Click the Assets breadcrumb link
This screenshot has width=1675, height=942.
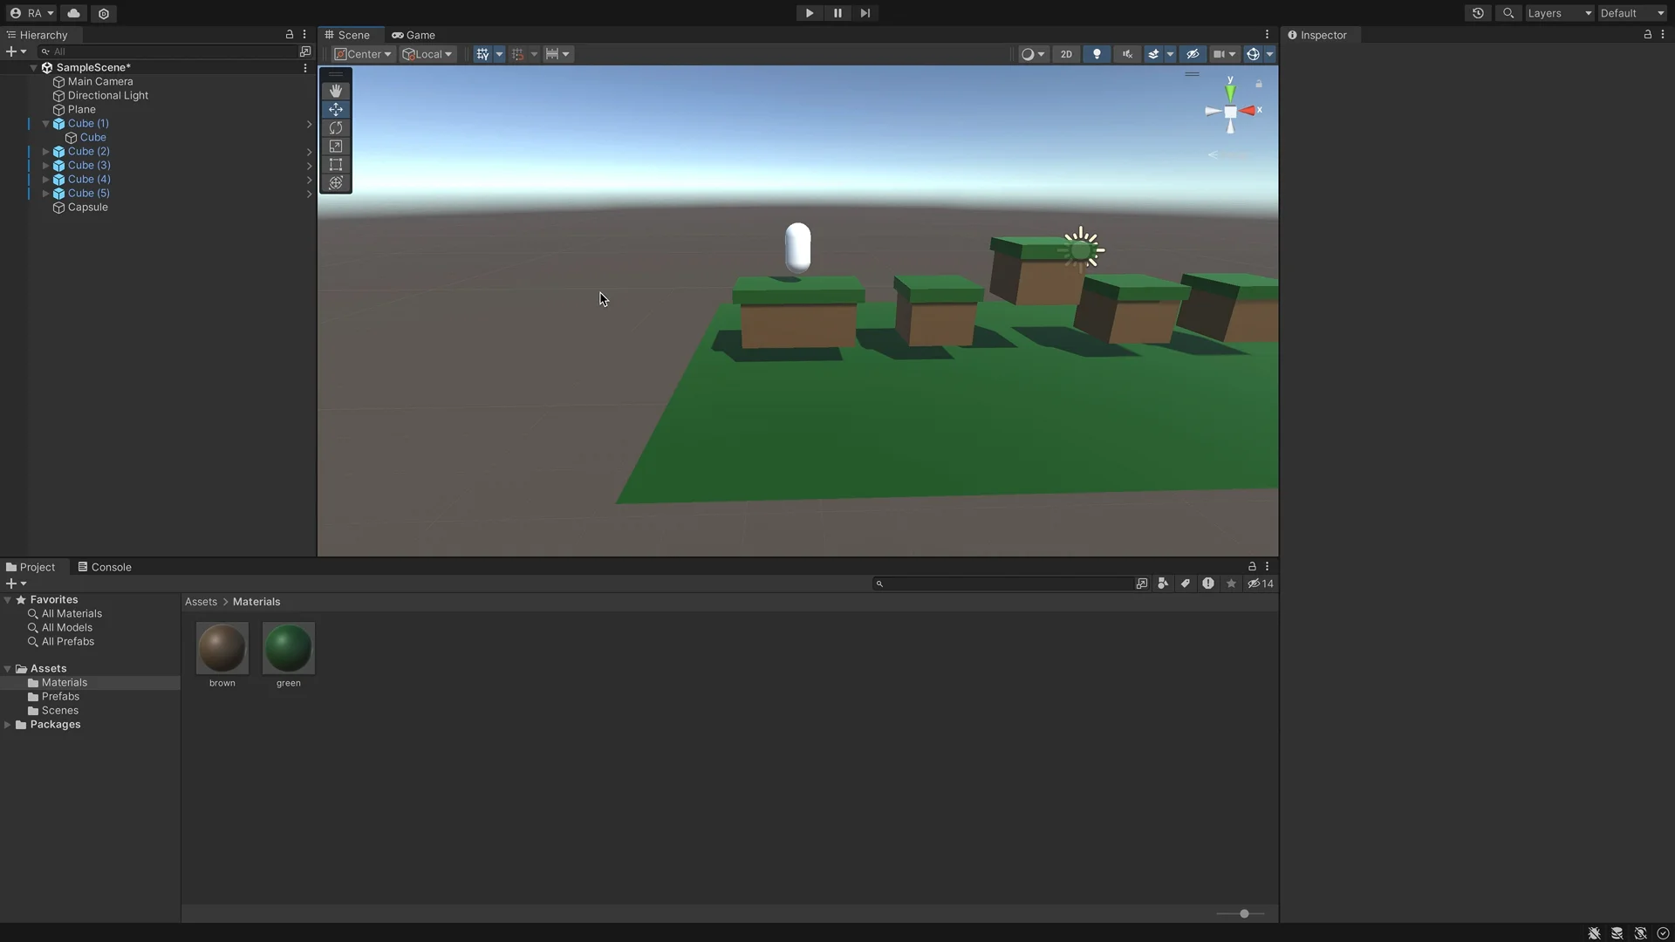[201, 602]
